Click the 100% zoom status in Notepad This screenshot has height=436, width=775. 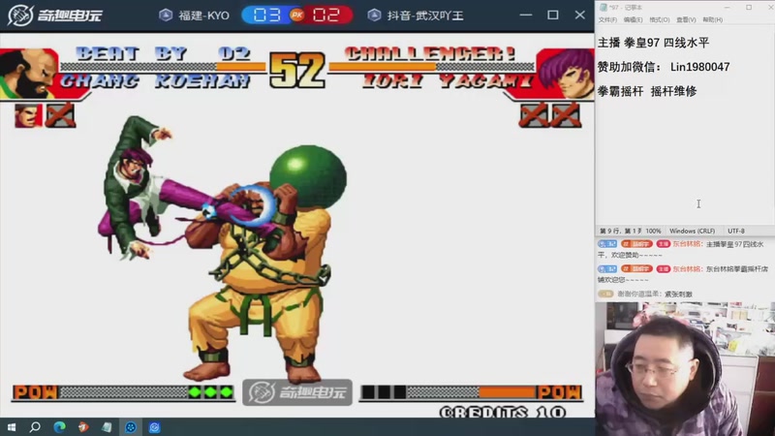pos(653,231)
